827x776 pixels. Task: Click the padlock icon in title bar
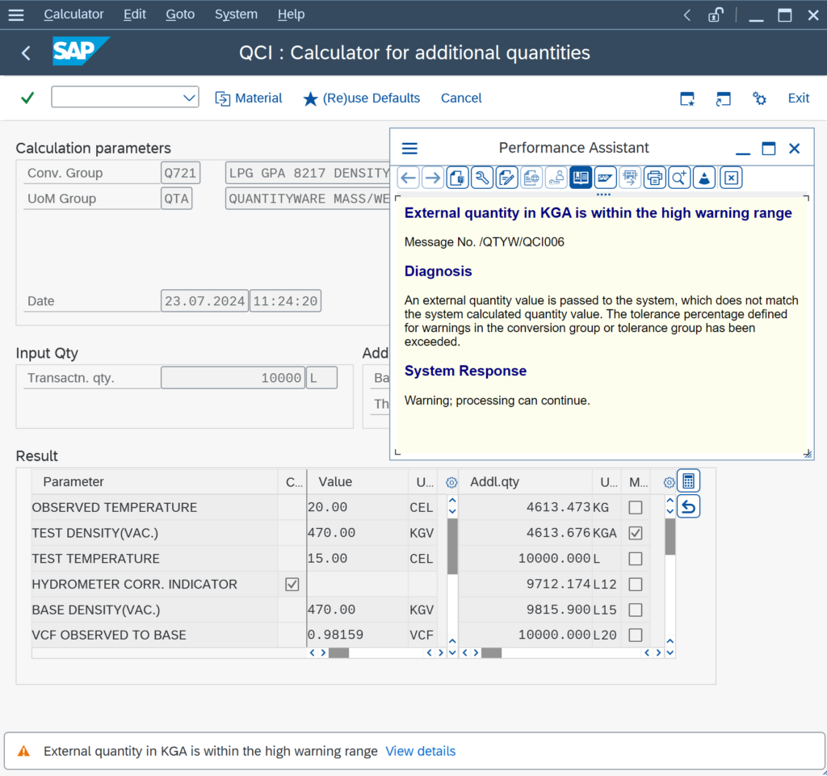716,15
